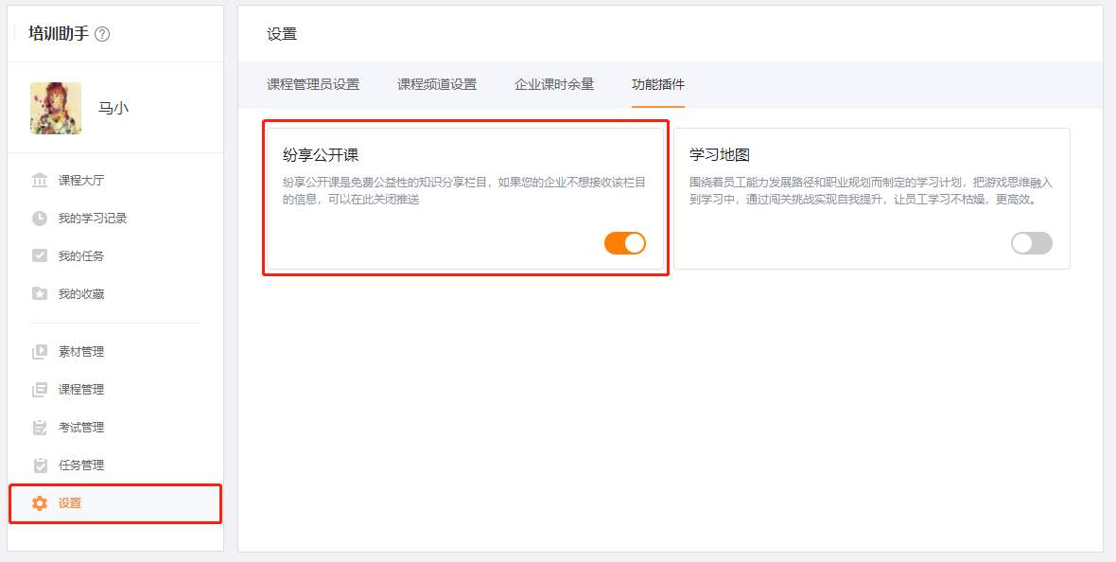1116x562 pixels.
Task: Click the 学习地图 description text
Action: coord(870,191)
